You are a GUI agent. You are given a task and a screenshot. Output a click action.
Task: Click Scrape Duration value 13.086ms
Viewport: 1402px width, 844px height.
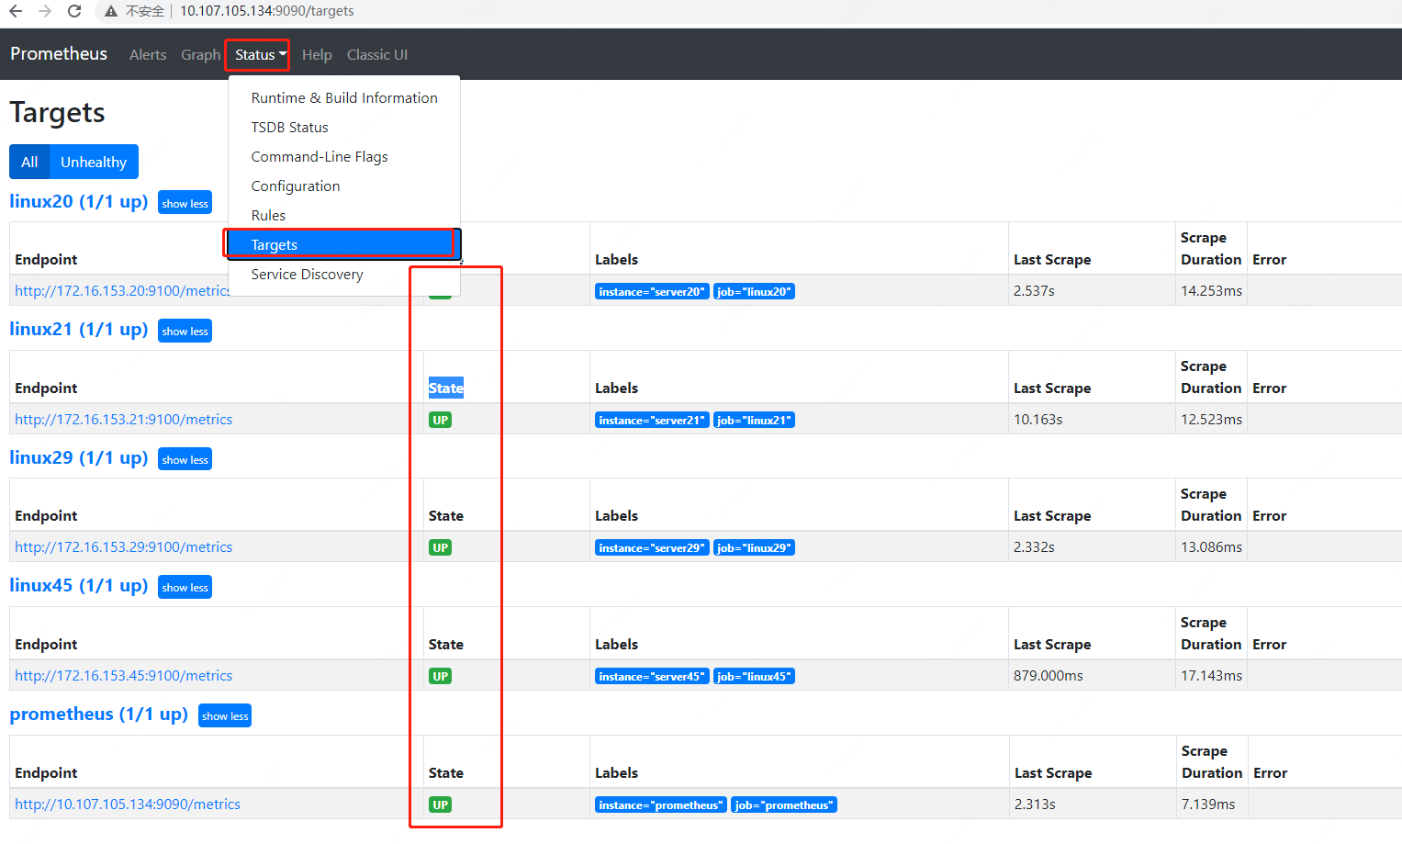[x=1211, y=547]
